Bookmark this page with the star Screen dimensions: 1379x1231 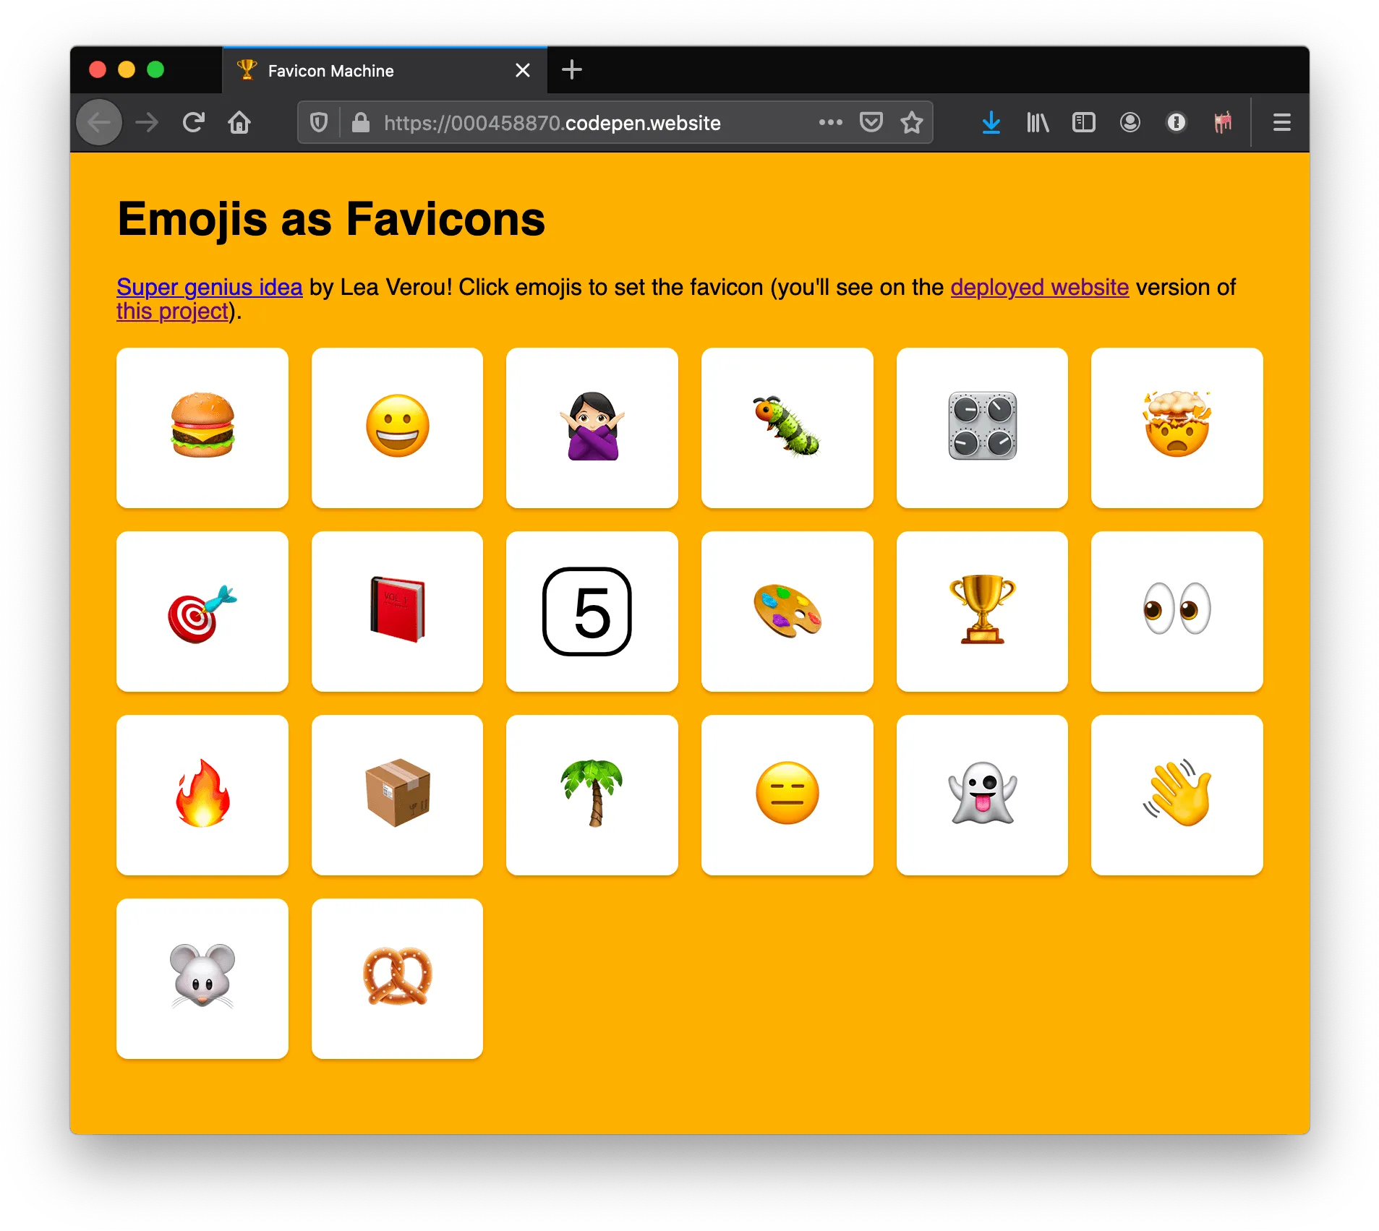[911, 123]
